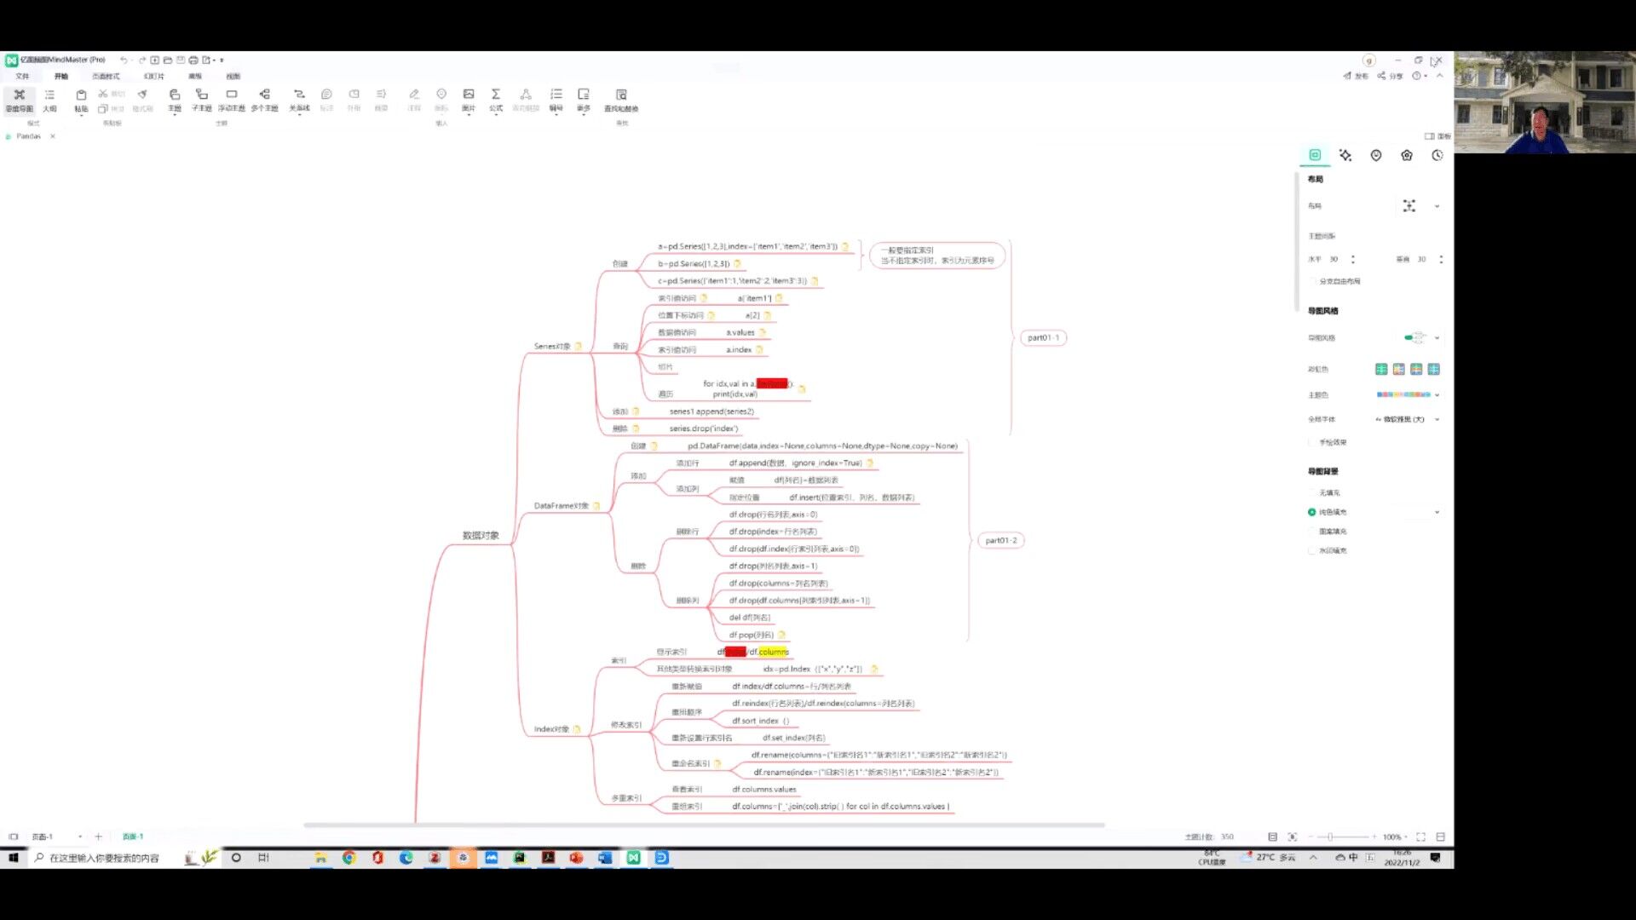This screenshot has width=1636, height=920.
Task: Select the Solid Color Fill background option
Action: [1312, 512]
